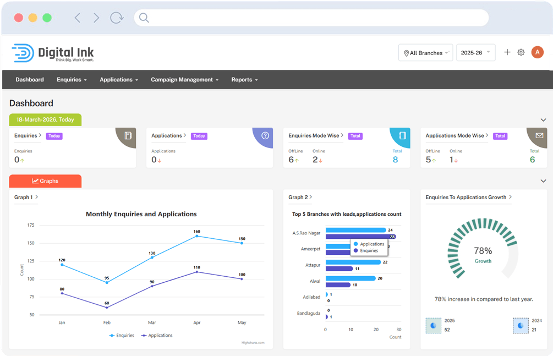Click the user avatar 'A' icon
This screenshot has width=553, height=356.
tap(537, 52)
